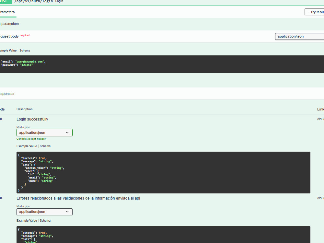Screen dimensions: 324x243
Task: Click the Request body heading
Action: click(9, 36)
